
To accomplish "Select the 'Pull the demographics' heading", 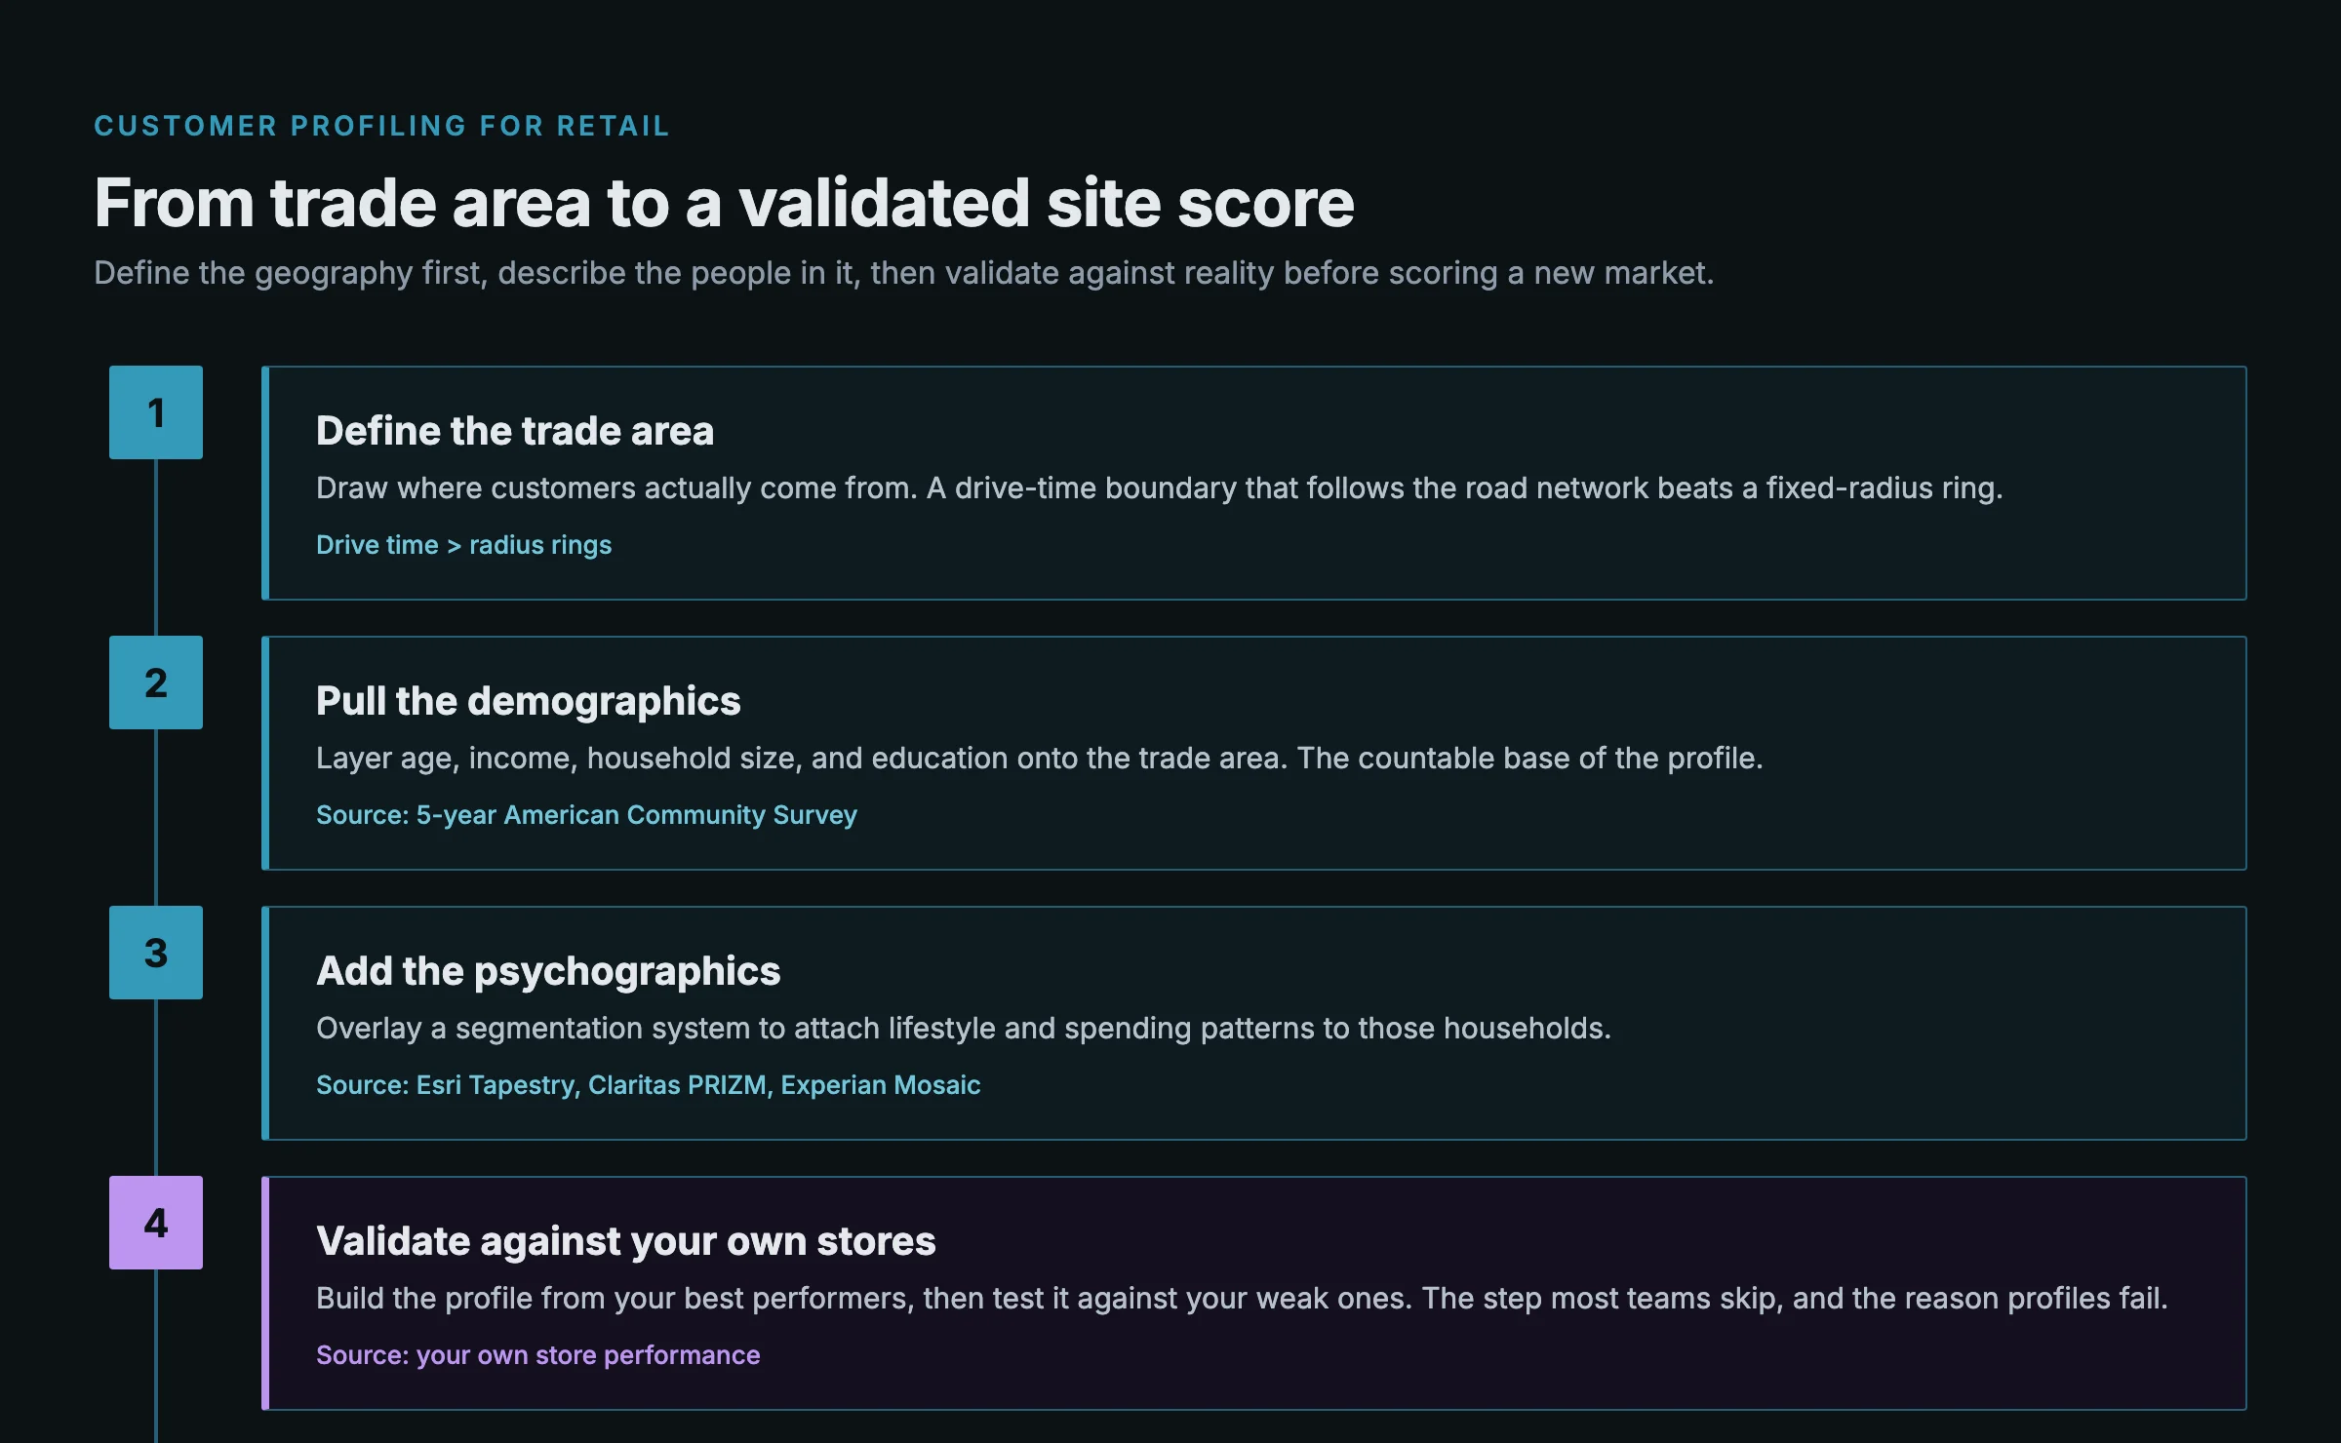I will [529, 701].
